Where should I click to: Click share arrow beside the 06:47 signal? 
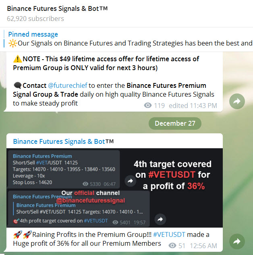pyautogui.click(x=130, y=181)
